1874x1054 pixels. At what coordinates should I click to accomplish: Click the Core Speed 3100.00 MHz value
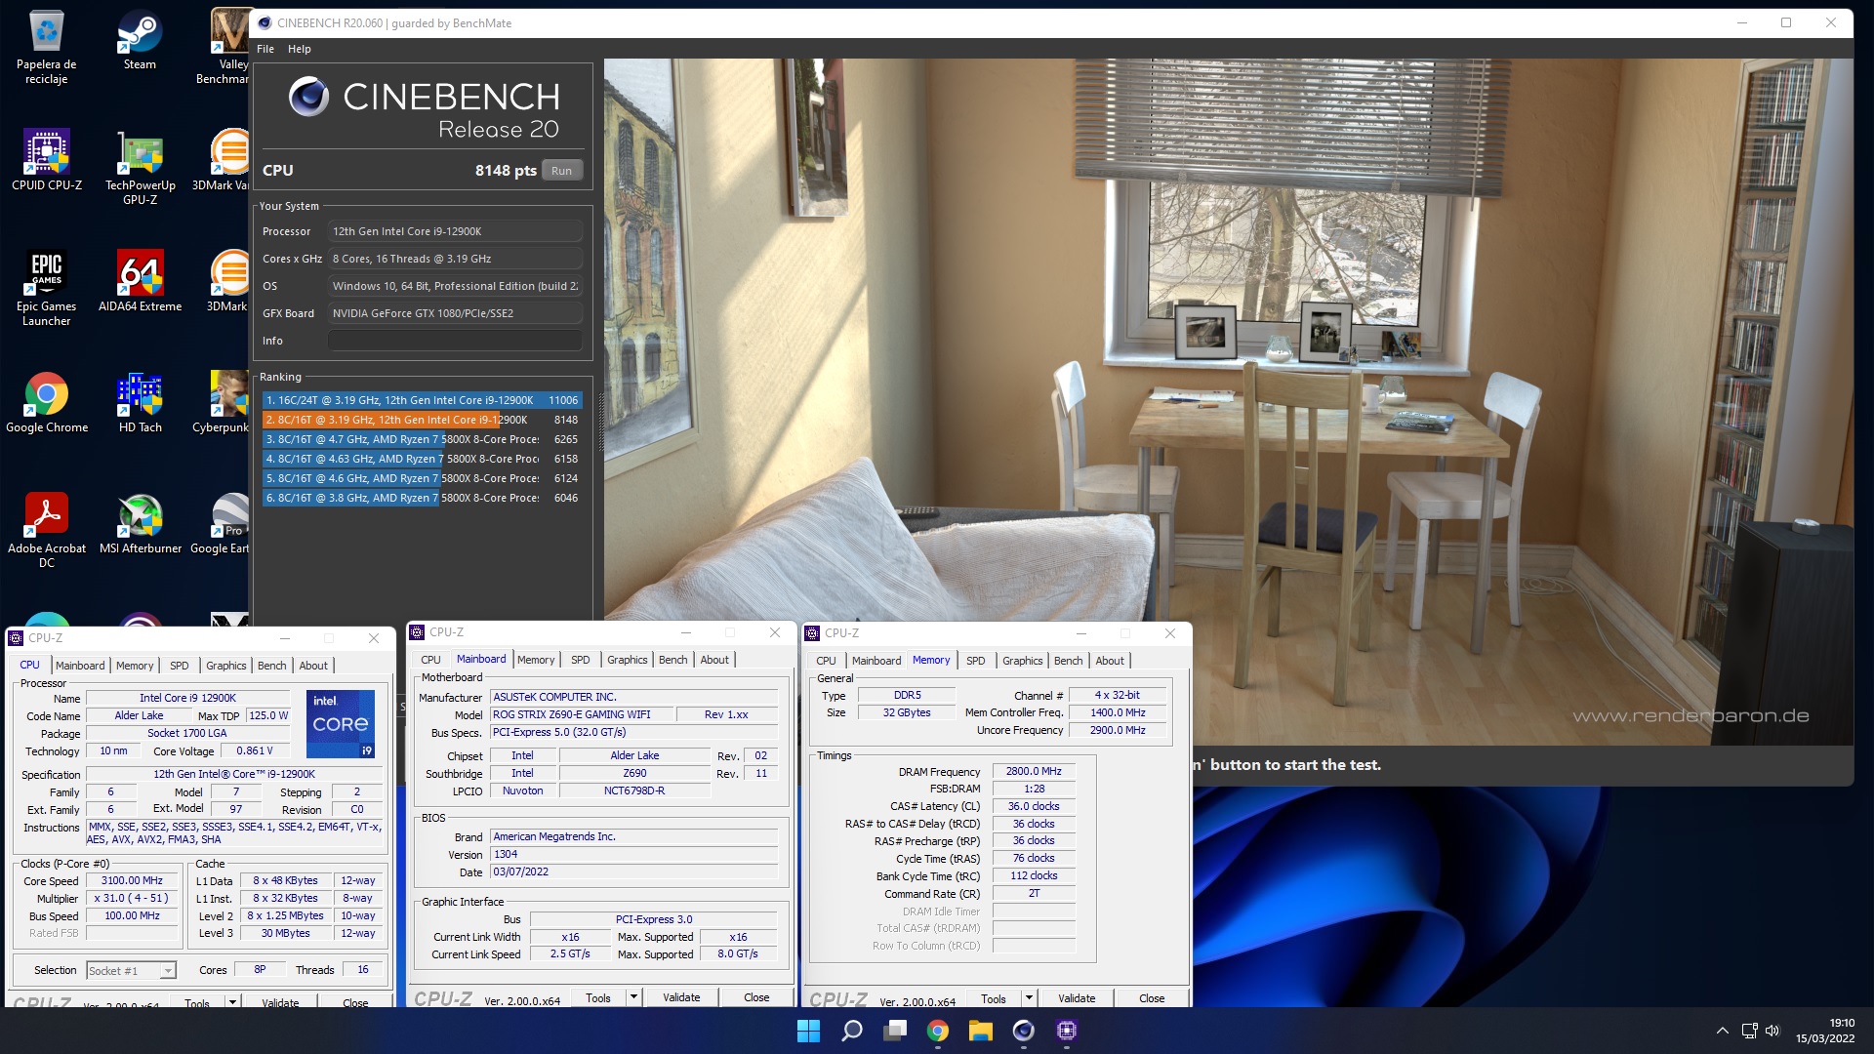coord(132,880)
